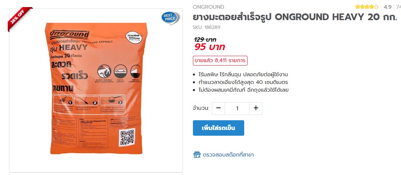Image resolution: width=401 pixels, height=175 pixels.
Task: Click the white ready-to-use badge on bag
Action: click(133, 37)
